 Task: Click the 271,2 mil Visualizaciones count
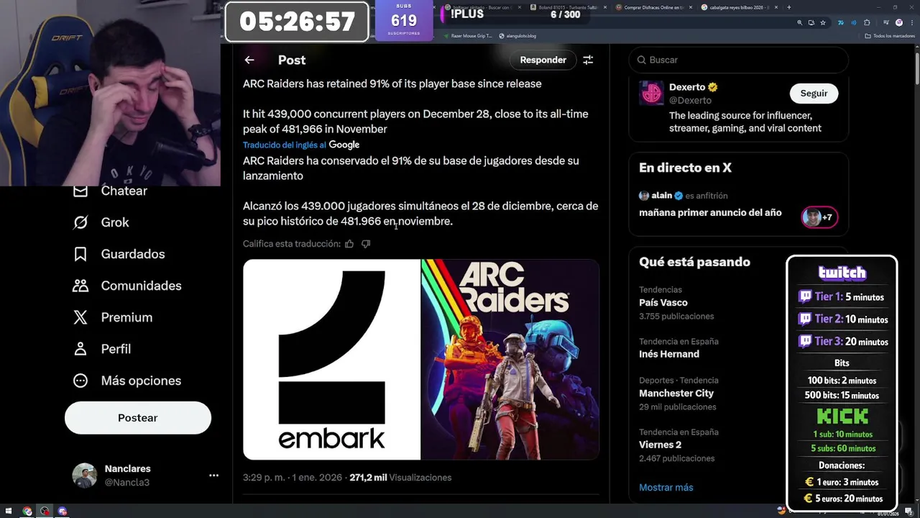pos(400,478)
